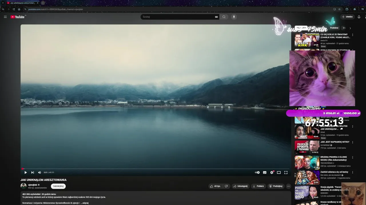The height and width of the screenshot is (205, 366).
Task: Like the video (43 tys.)
Action: (x=215, y=186)
